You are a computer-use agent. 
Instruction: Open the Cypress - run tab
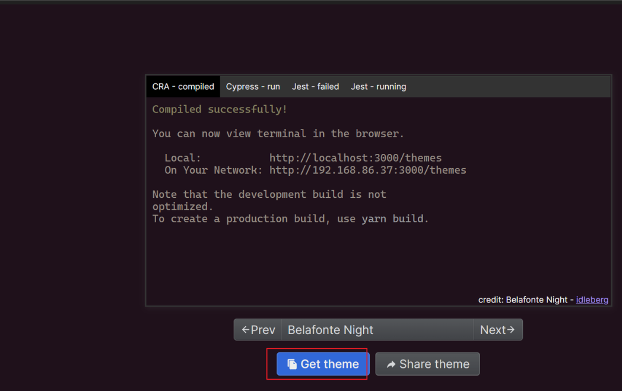[253, 87]
